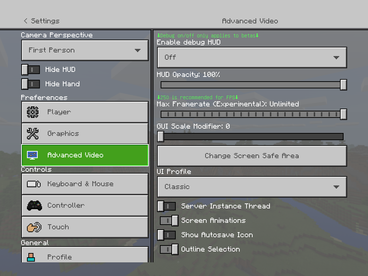
Task: Click the 'Camera Perspective' heading
Action: coord(56,35)
